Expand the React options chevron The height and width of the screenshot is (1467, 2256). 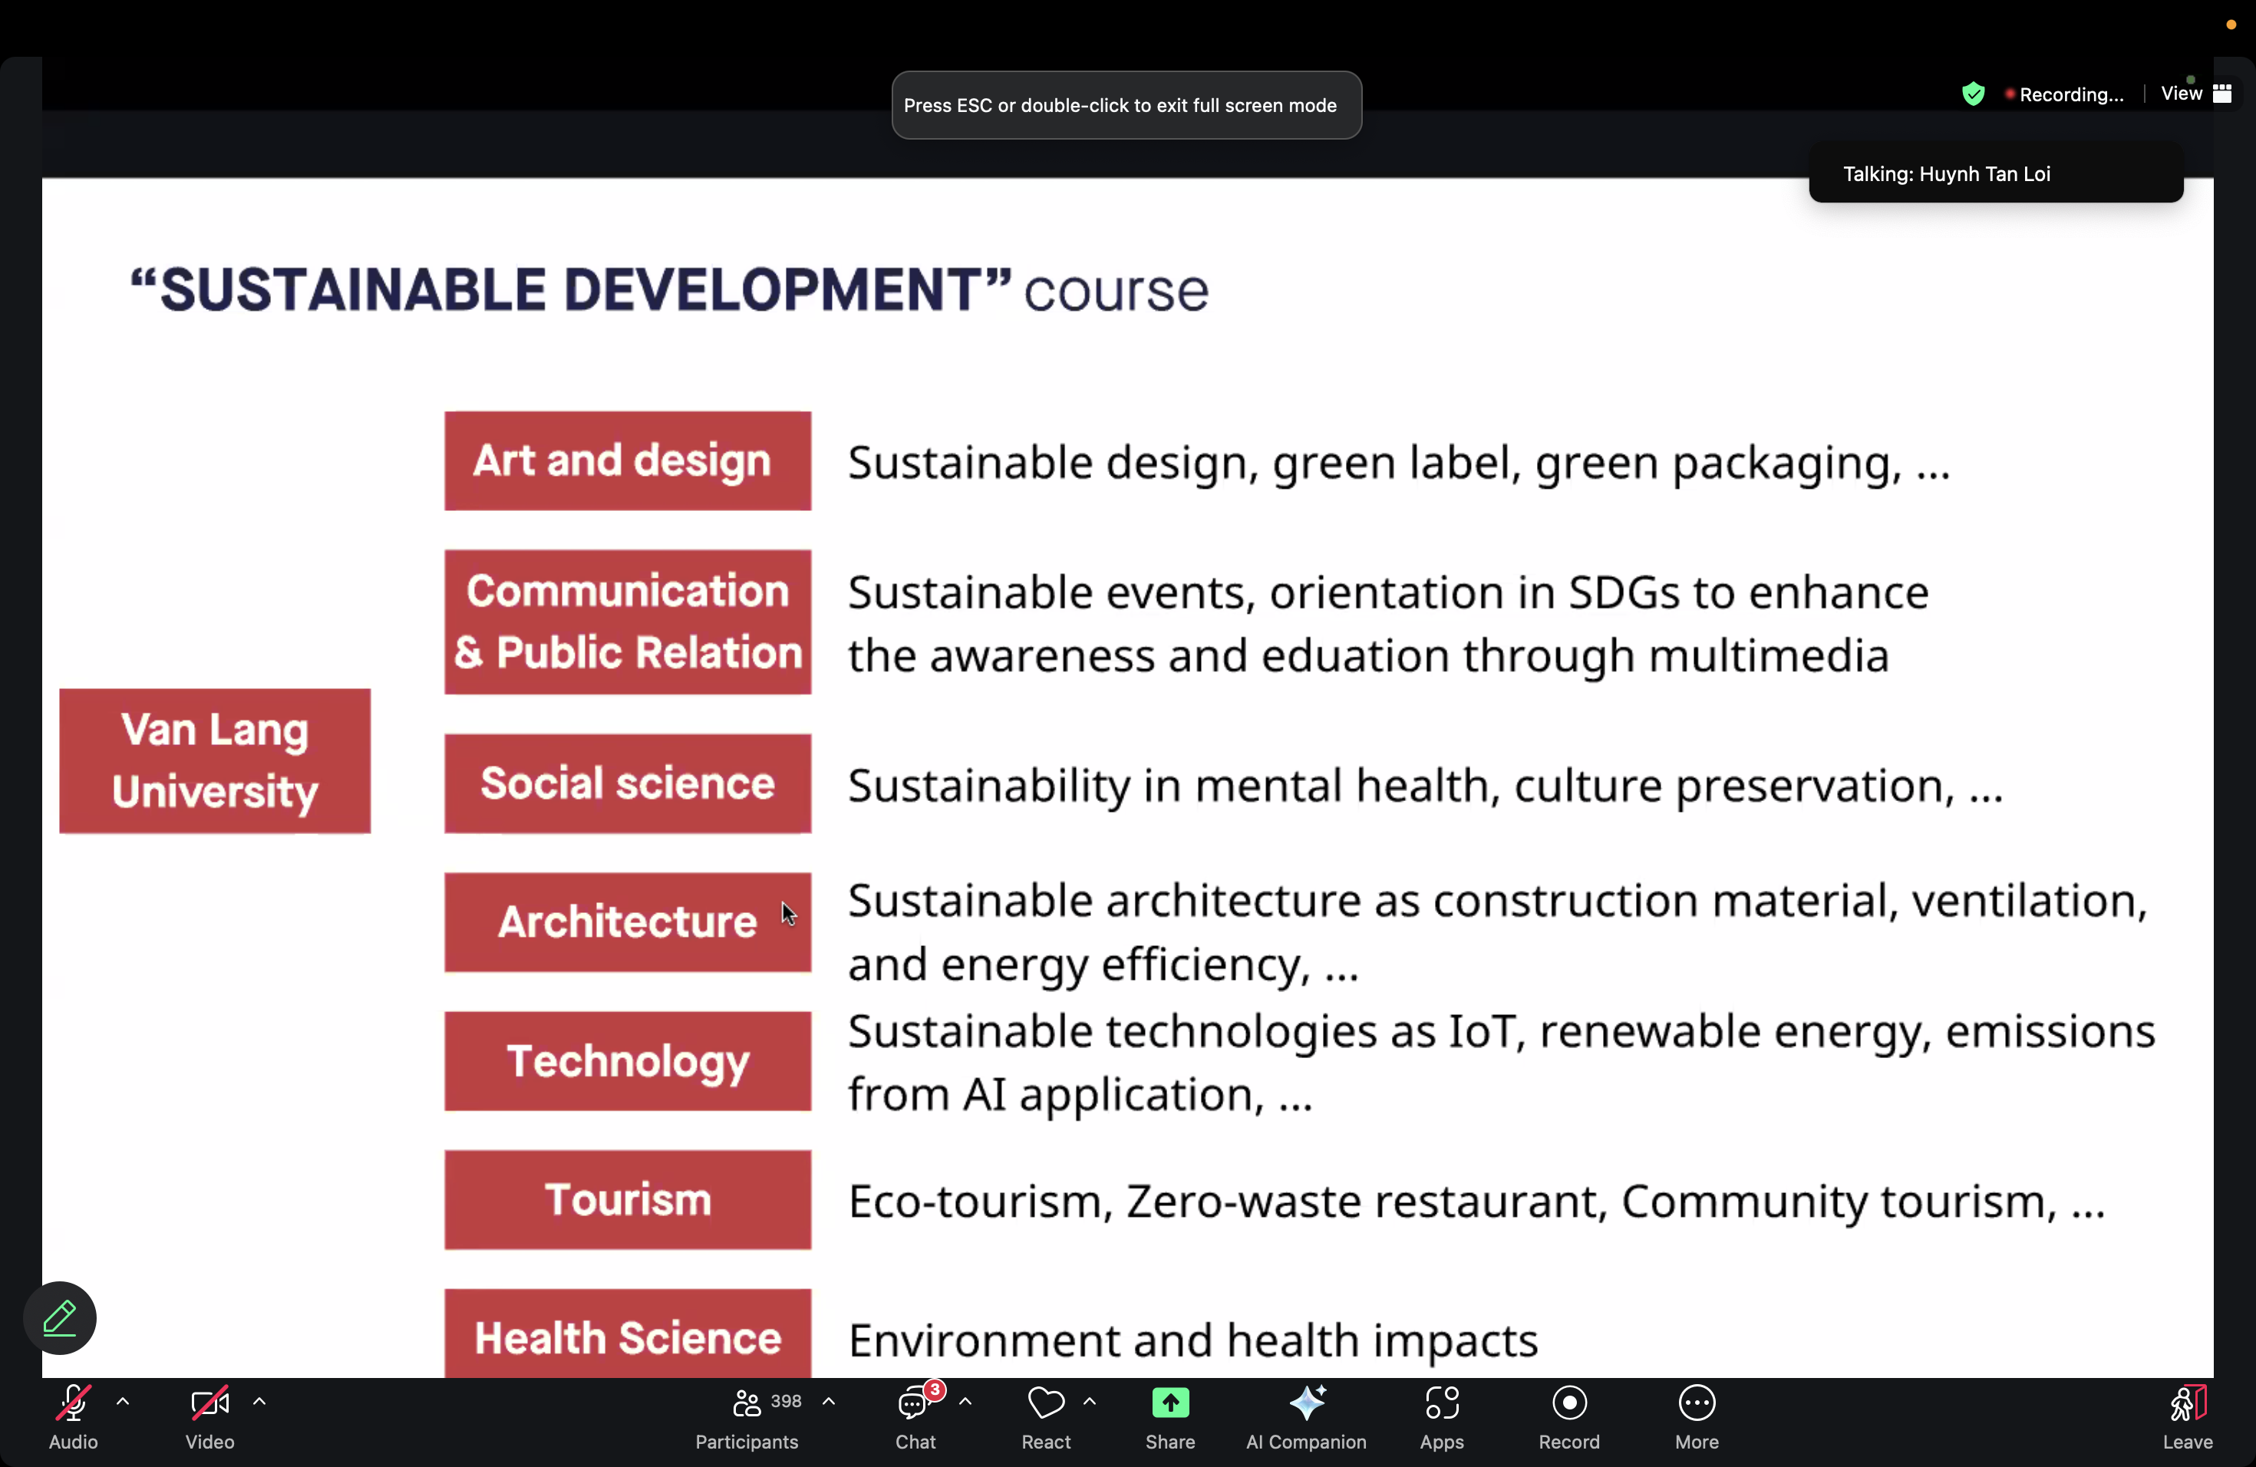(x=1089, y=1401)
